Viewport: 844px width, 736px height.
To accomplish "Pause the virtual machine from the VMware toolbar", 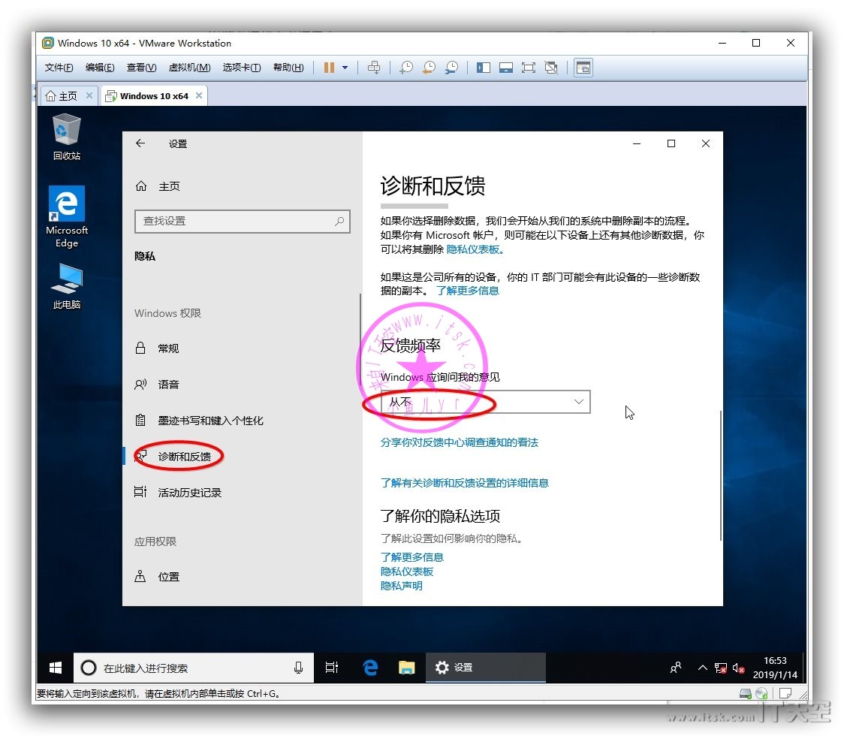I will pos(329,68).
